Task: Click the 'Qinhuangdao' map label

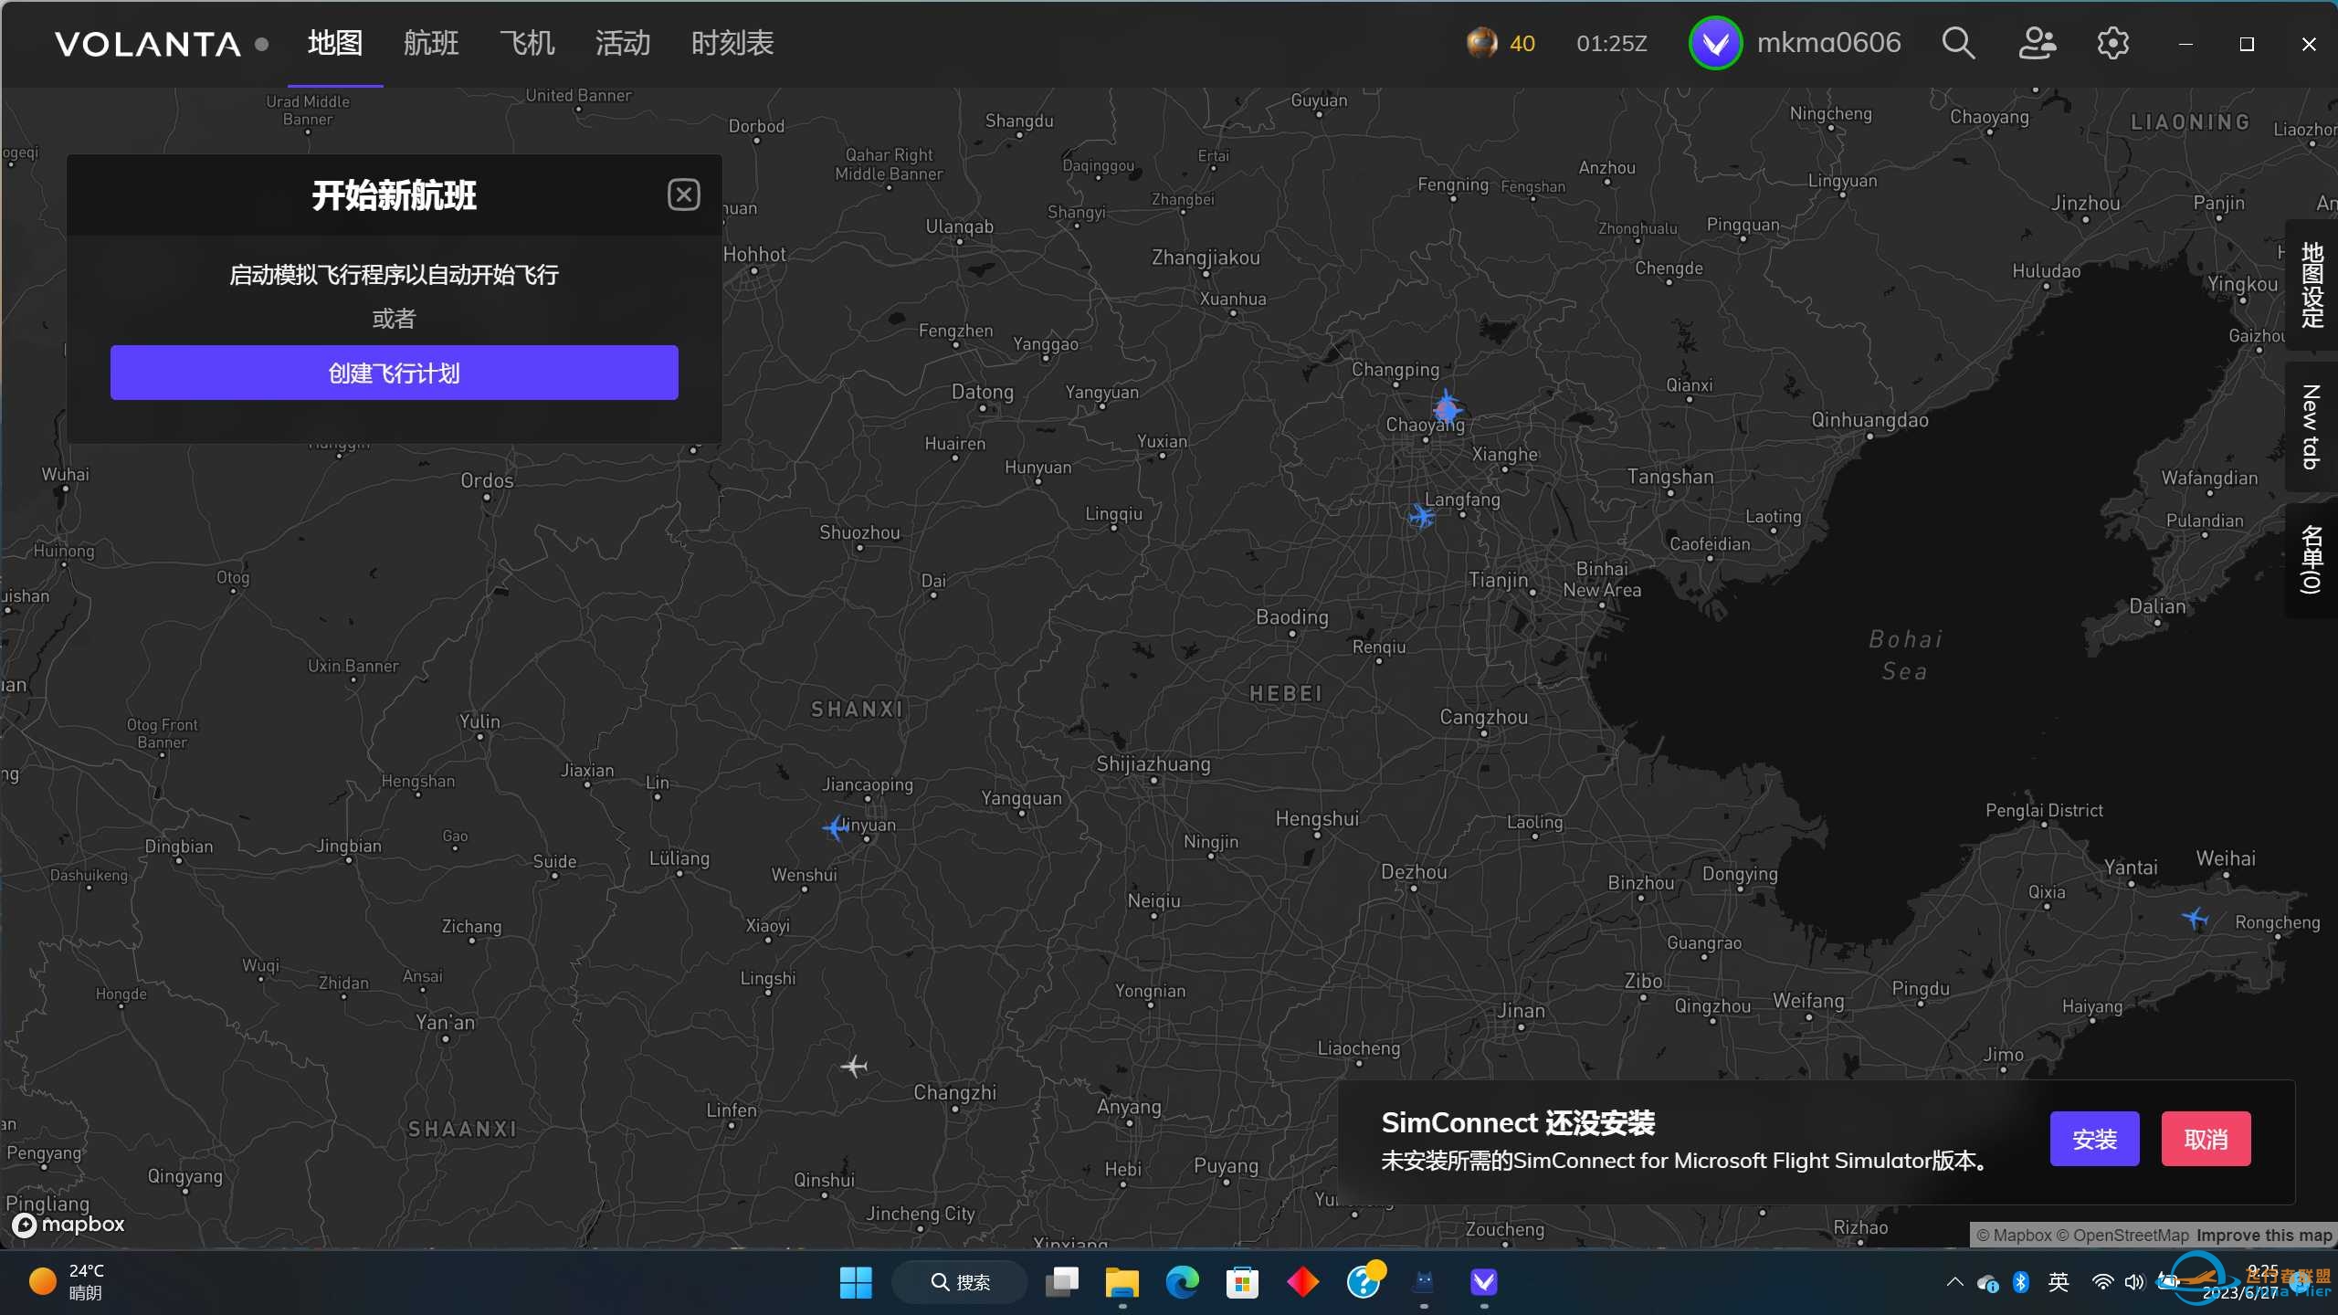Action: point(1869,420)
